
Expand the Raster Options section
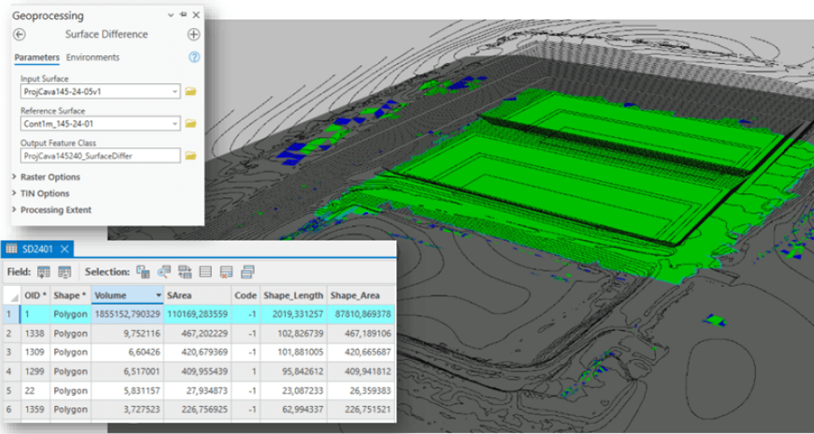tap(51, 177)
